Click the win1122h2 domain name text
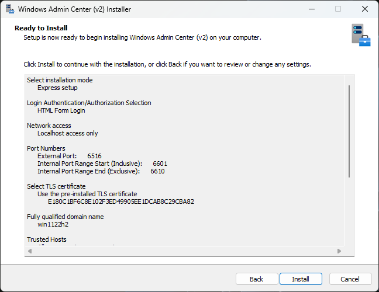Image resolution: width=379 pixels, height=292 pixels. point(54,224)
